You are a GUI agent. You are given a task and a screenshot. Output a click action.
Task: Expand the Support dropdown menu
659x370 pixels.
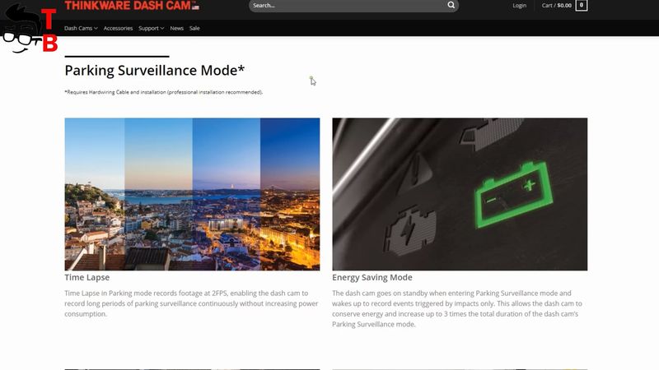point(151,28)
